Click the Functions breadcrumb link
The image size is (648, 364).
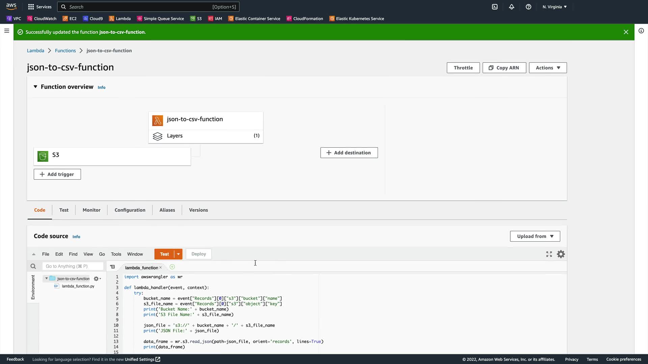pyautogui.click(x=65, y=51)
